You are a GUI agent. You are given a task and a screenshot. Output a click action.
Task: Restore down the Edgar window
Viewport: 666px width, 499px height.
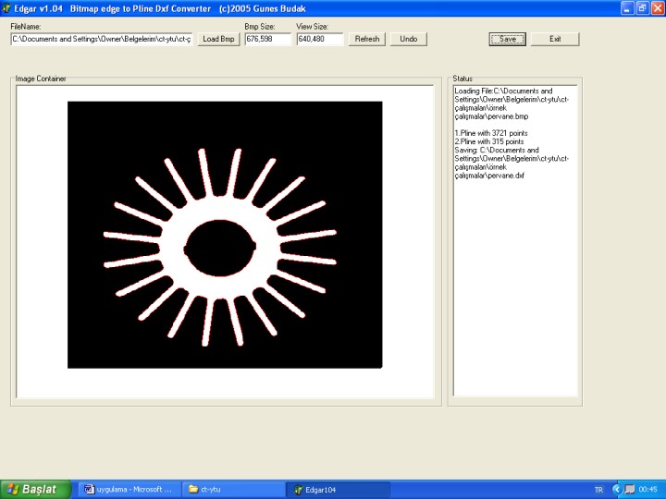641,7
